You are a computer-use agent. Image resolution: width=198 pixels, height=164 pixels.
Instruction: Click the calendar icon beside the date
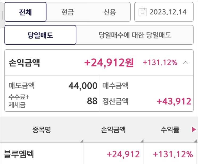coord(143,12)
